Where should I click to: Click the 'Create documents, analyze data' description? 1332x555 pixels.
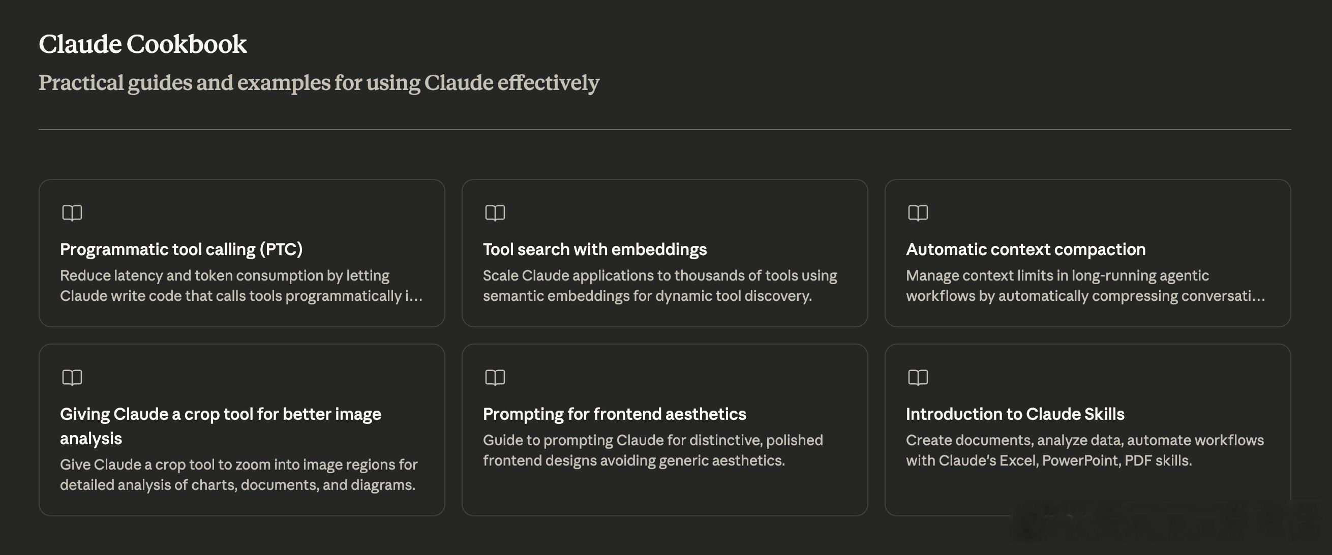click(1085, 451)
